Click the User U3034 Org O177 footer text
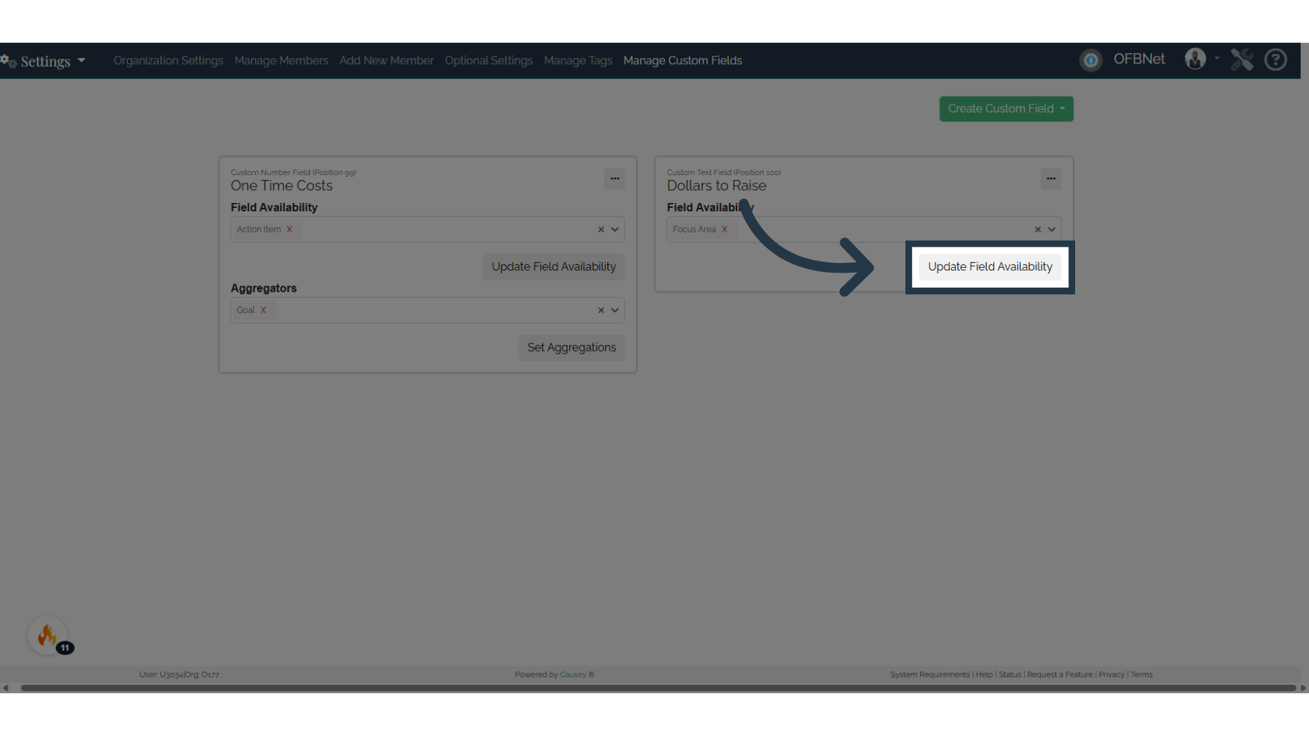 click(x=179, y=675)
